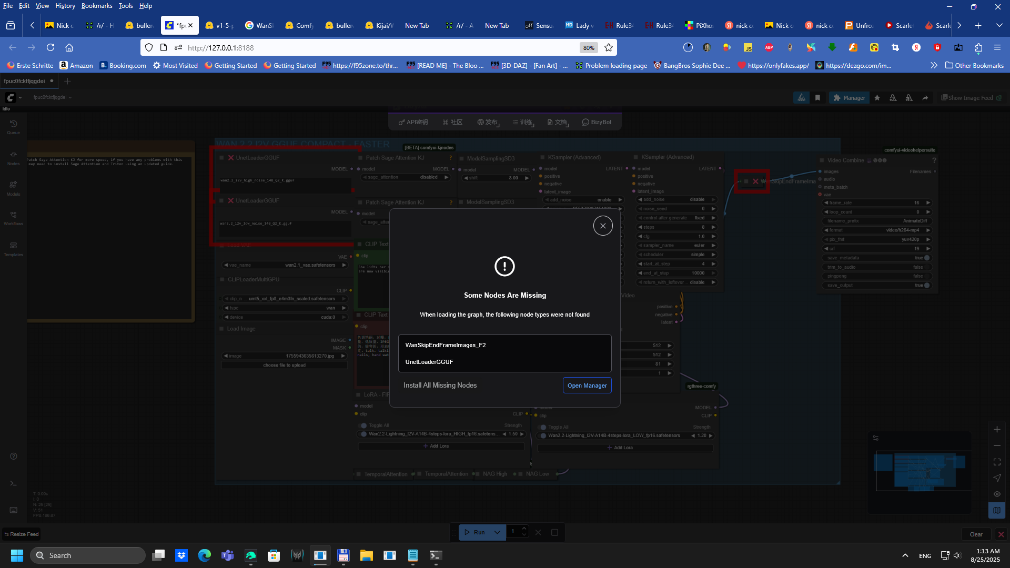1010x568 pixels.
Task: Click the puzzle-piece Manager button
Action: pos(849,98)
